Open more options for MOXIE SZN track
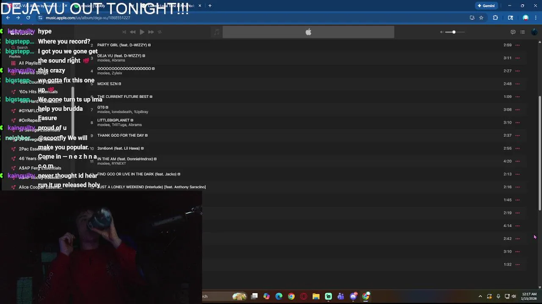The width and height of the screenshot is (542, 304). 517,84
